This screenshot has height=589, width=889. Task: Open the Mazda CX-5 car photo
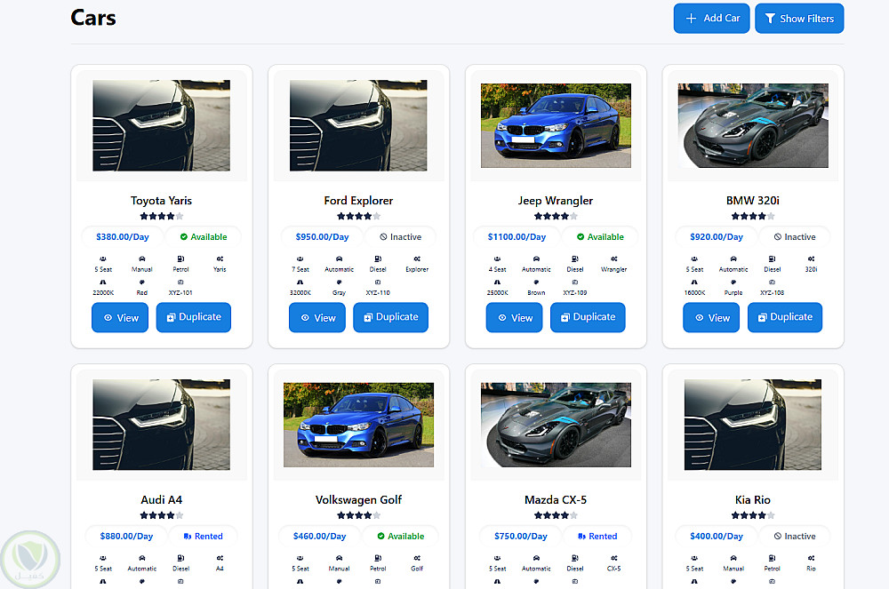(x=556, y=425)
